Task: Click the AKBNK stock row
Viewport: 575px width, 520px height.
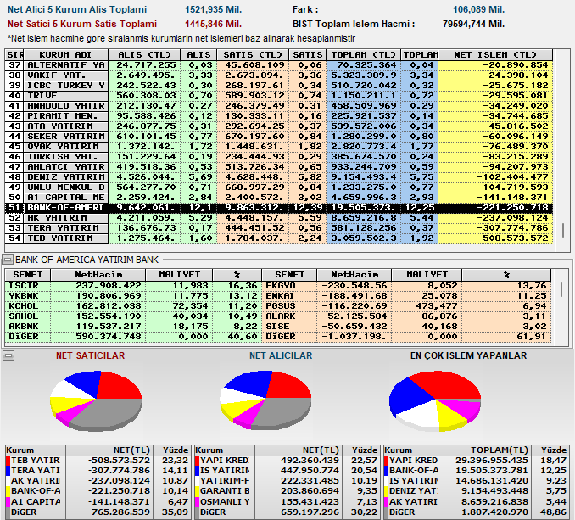Action: [x=133, y=327]
